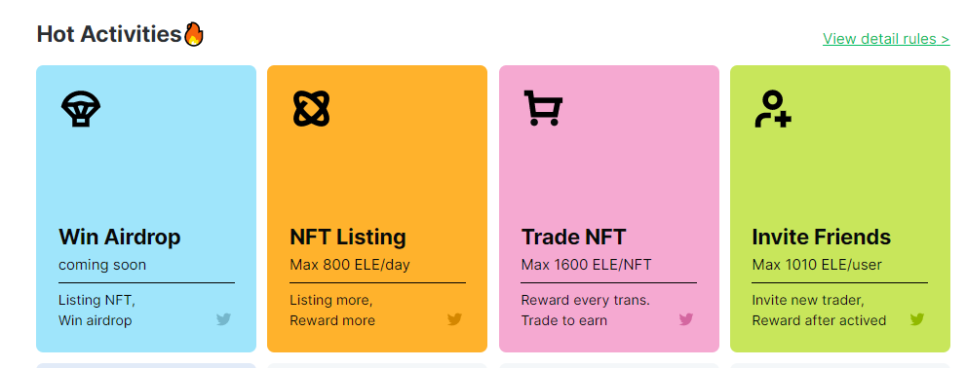Image resolution: width=966 pixels, height=368 pixels.
Task: Click the Reward after actived description
Action: coord(819,320)
